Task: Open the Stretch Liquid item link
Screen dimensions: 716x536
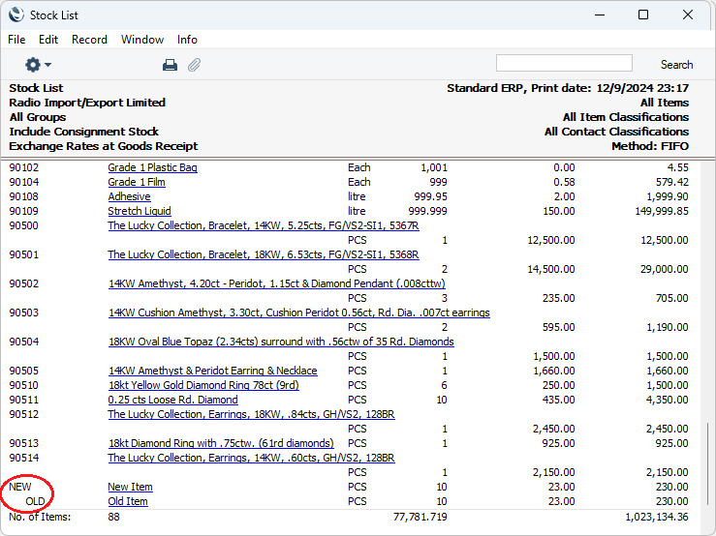Action: [x=140, y=211]
